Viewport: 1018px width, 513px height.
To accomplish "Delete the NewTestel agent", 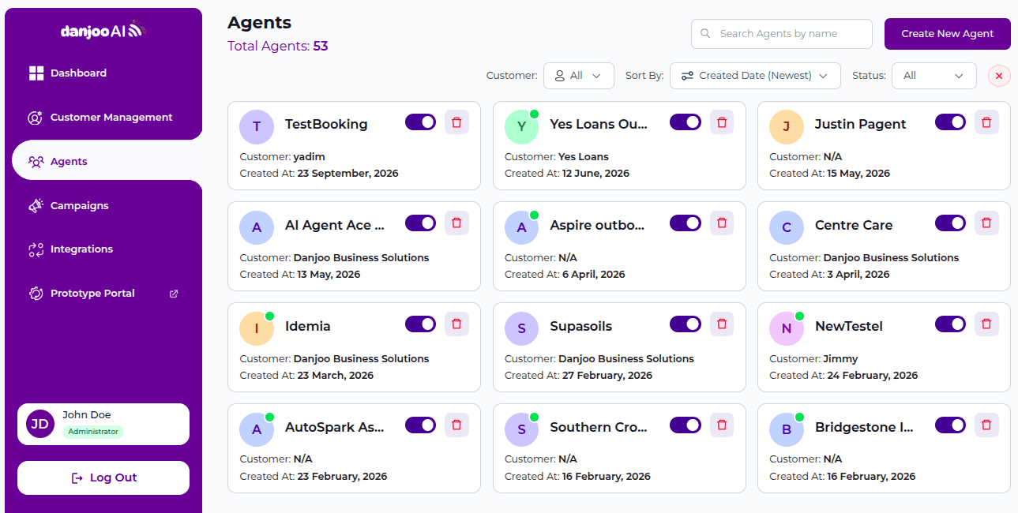I will click(x=986, y=324).
